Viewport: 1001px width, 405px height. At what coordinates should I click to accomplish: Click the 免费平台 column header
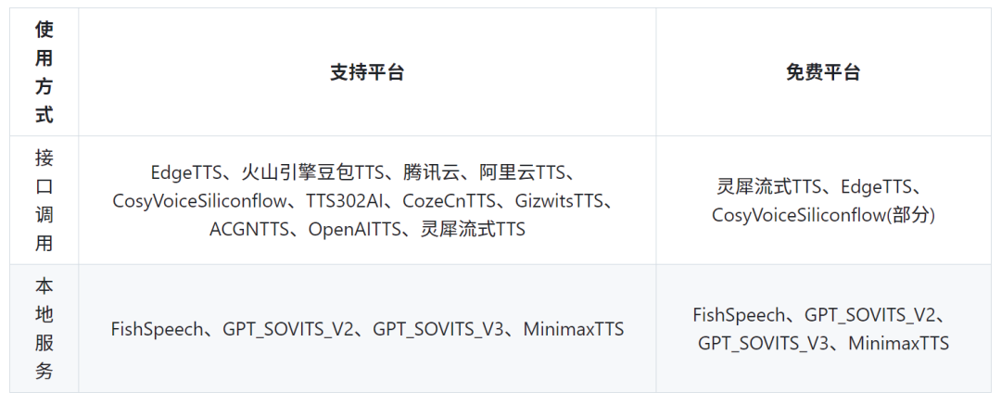click(823, 72)
